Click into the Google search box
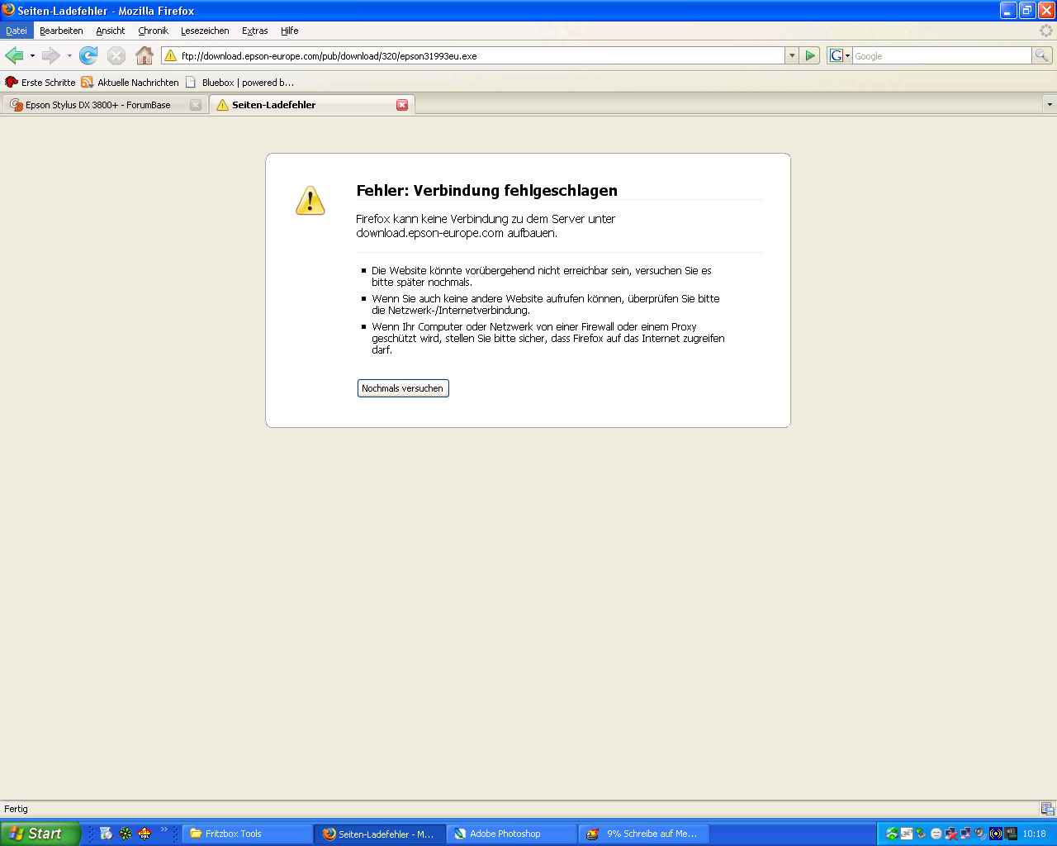Viewport: 1057px width, 846px height. pyautogui.click(x=941, y=56)
